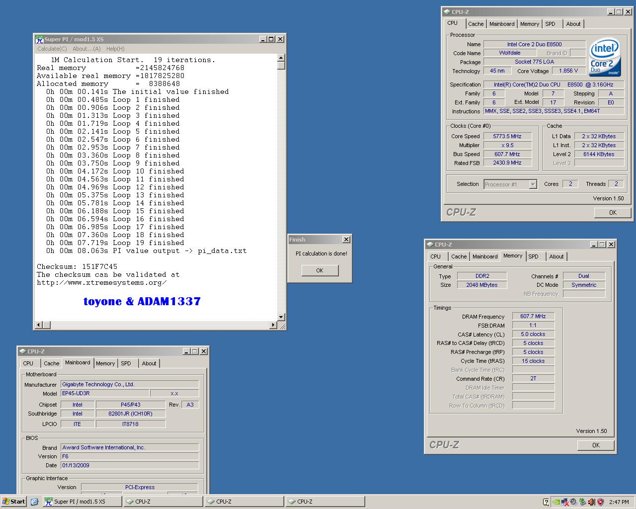The height and width of the screenshot is (509, 636).
Task: Open the About...(A) menu in Super PI
Action: coord(86,49)
